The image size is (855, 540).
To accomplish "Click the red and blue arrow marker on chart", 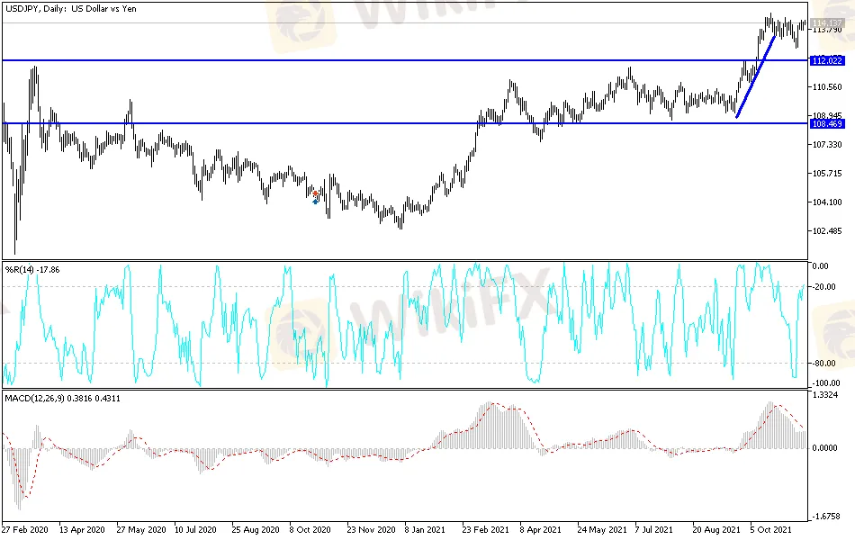I will tap(315, 197).
